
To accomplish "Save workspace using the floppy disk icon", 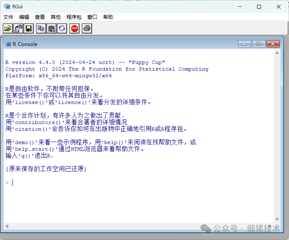I will coord(29,28).
